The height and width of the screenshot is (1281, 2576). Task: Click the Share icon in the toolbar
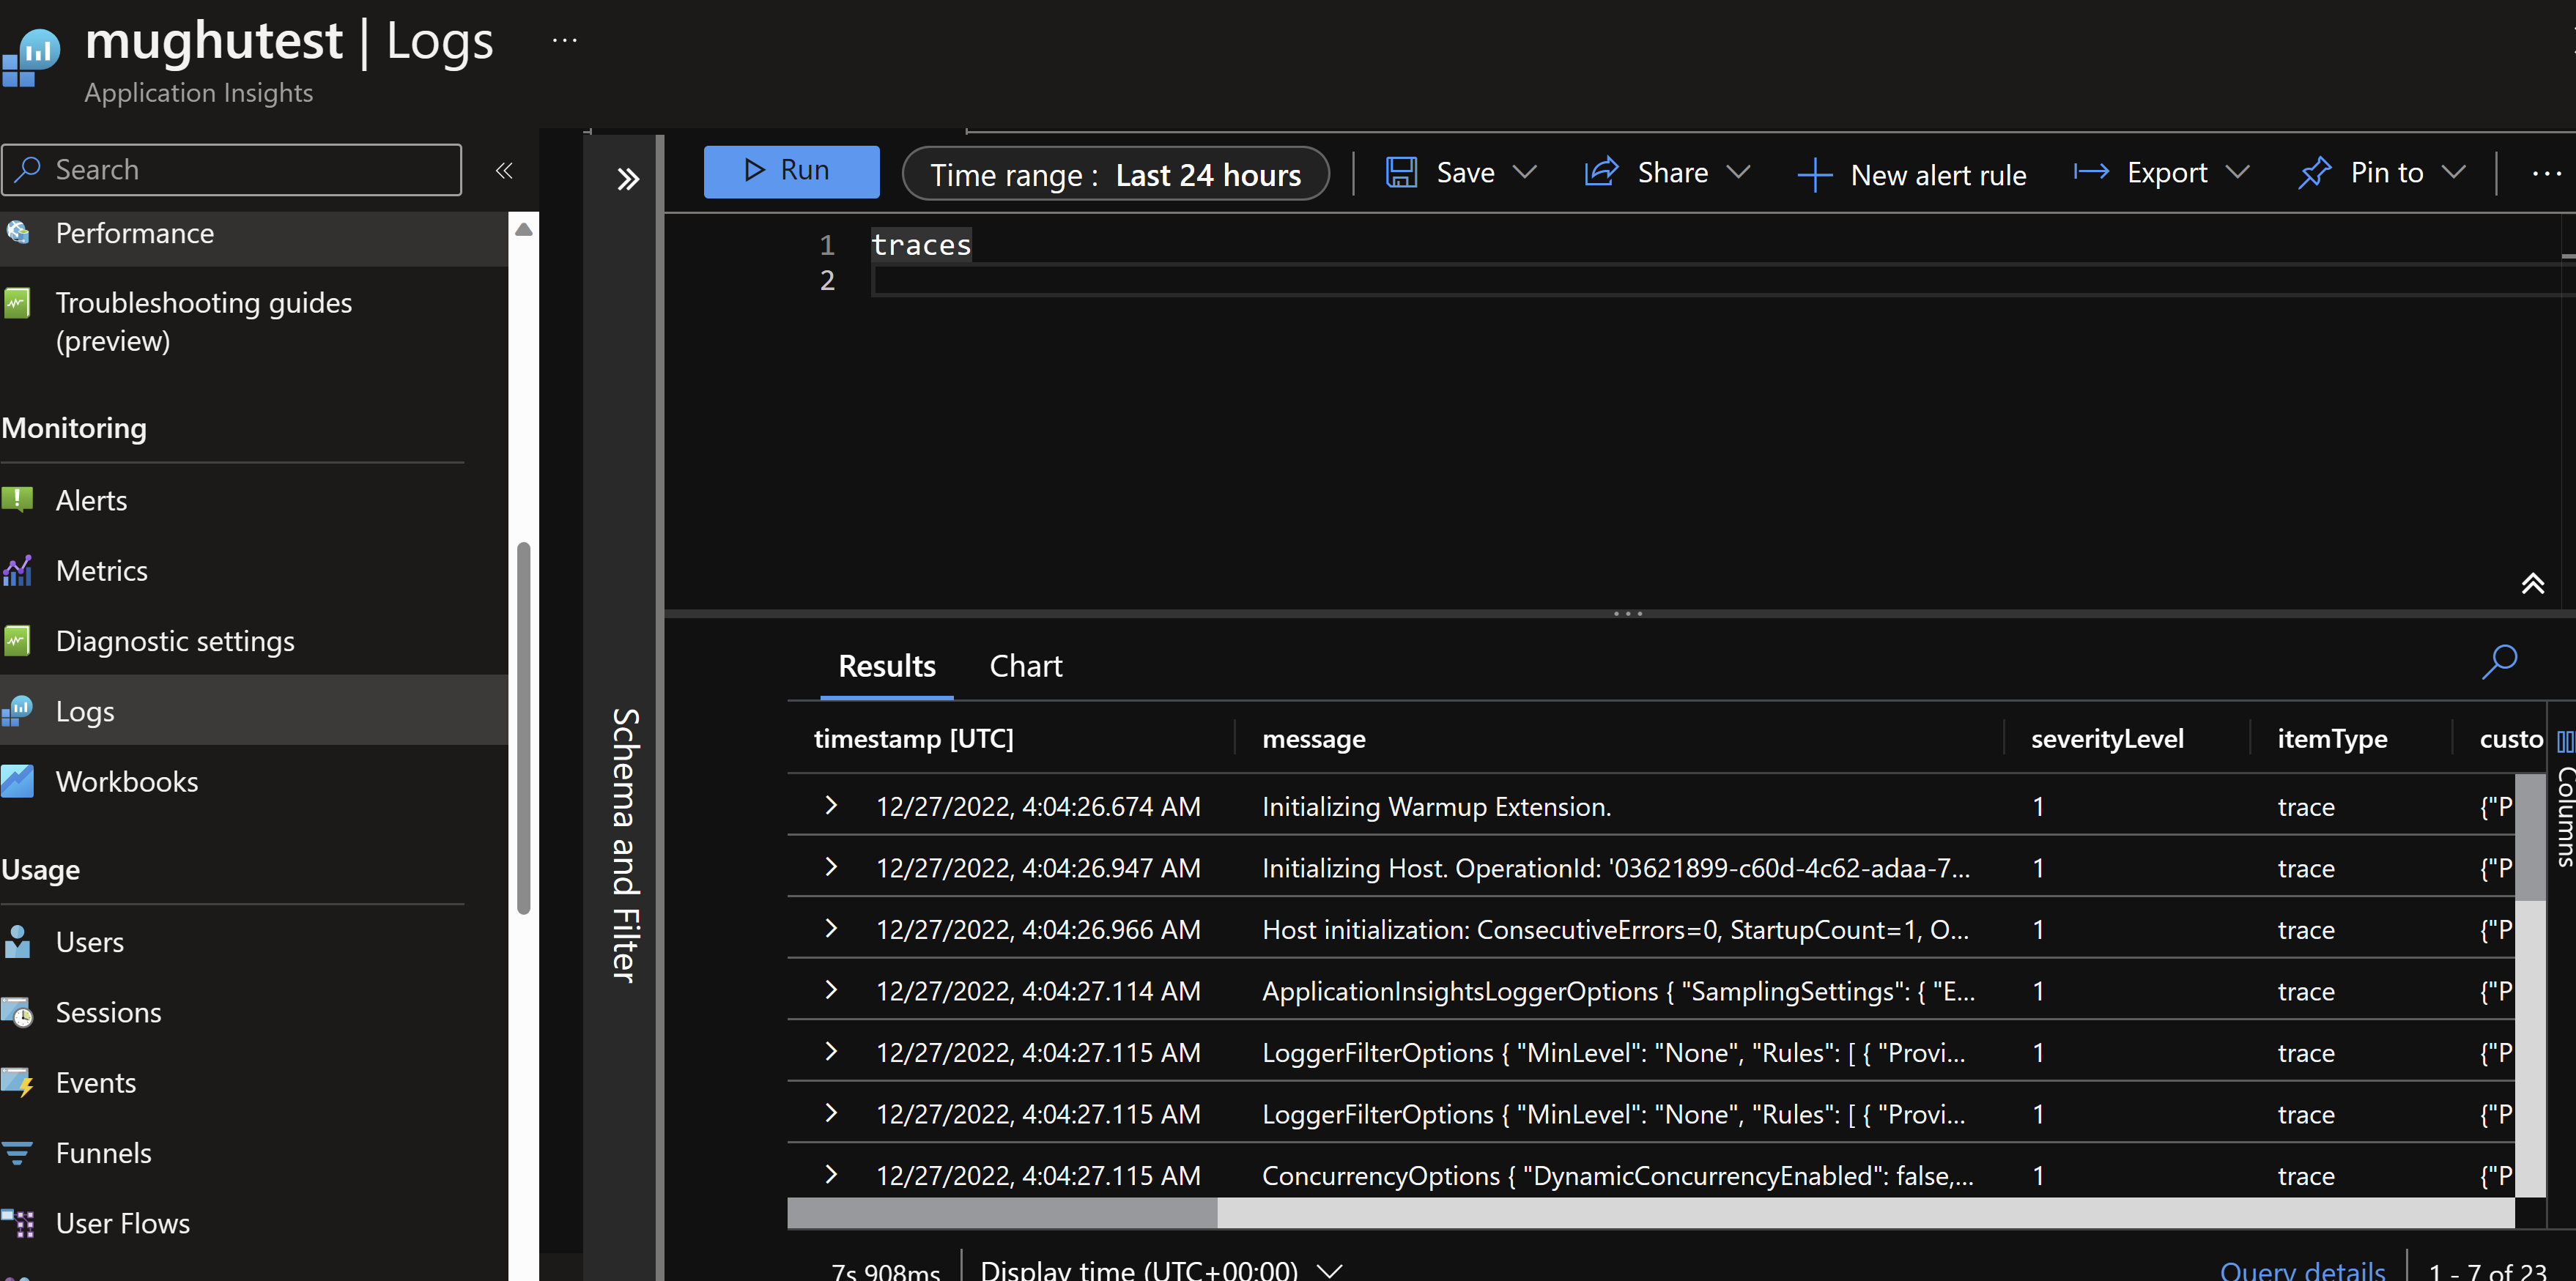(1601, 172)
